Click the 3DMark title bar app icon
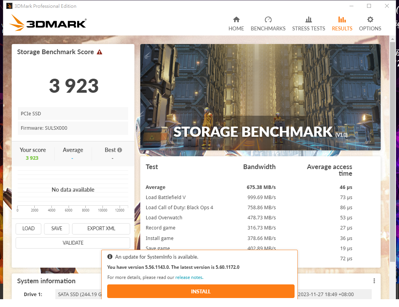This screenshot has height=307, width=399. pyautogui.click(x=9, y=6)
